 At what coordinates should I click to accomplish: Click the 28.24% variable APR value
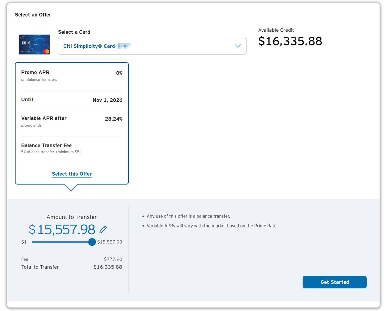[114, 119]
